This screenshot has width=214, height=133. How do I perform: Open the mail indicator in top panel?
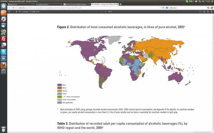pyautogui.click(x=196, y=1)
